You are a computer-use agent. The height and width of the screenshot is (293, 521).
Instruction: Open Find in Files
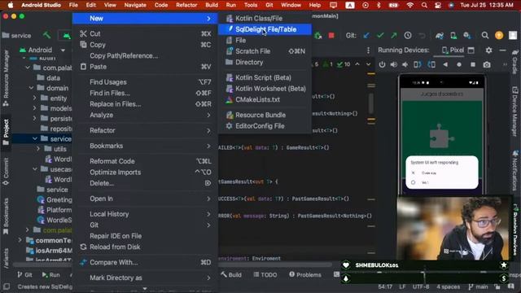[145, 93]
